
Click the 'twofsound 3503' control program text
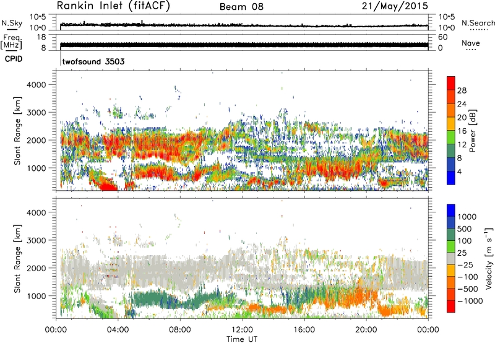[x=93, y=61]
